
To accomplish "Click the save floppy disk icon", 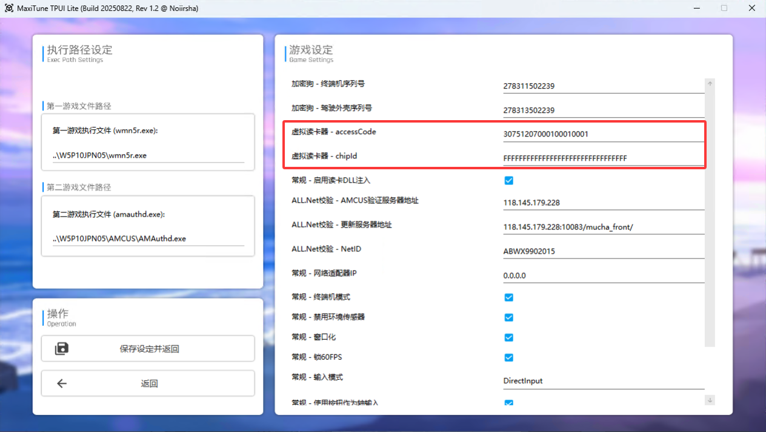I will click(x=62, y=348).
